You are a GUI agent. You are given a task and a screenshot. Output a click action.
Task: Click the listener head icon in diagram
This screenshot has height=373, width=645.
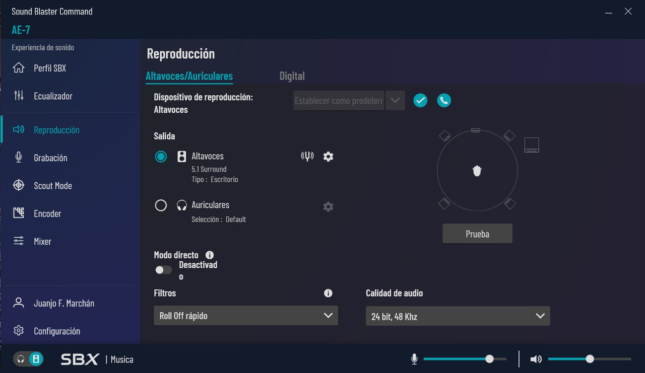pos(477,171)
